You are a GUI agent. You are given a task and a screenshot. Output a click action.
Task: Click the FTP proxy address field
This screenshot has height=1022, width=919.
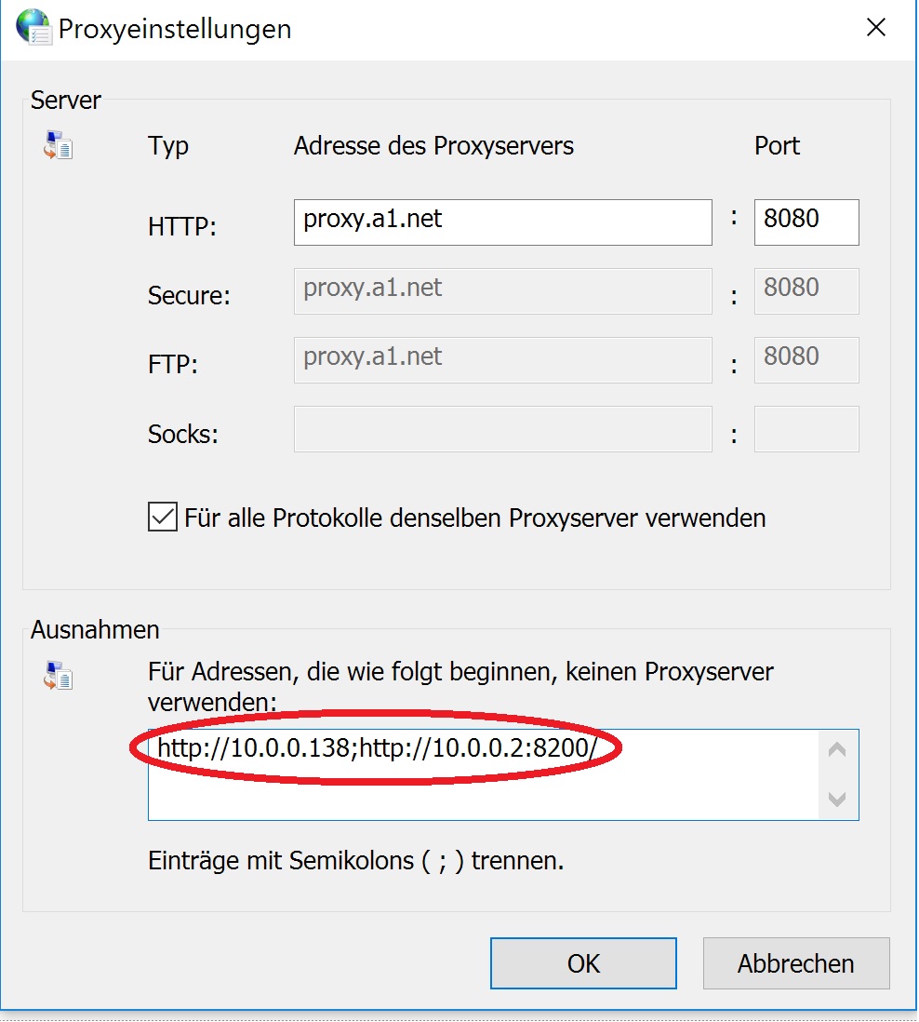503,360
